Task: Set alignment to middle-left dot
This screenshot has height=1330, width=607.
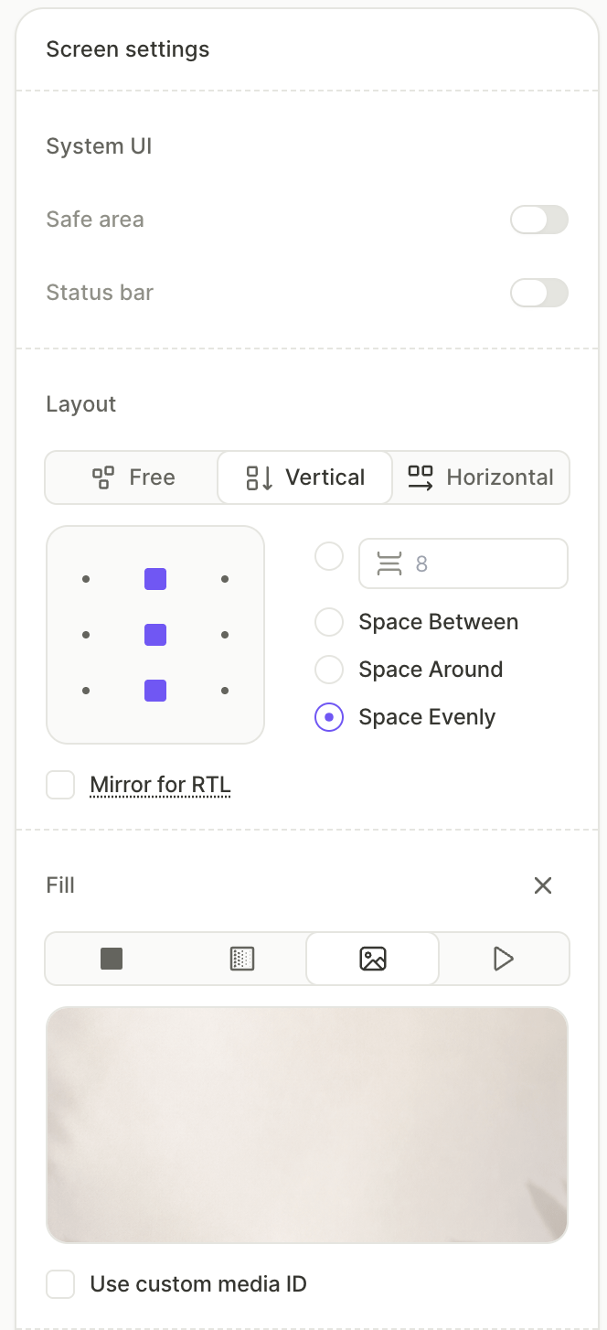Action: click(x=86, y=635)
